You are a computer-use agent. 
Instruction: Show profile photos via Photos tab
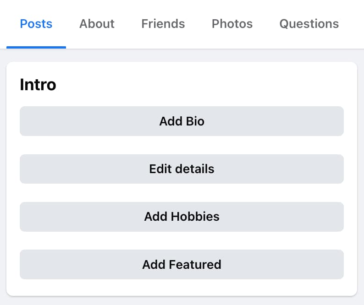pos(232,24)
